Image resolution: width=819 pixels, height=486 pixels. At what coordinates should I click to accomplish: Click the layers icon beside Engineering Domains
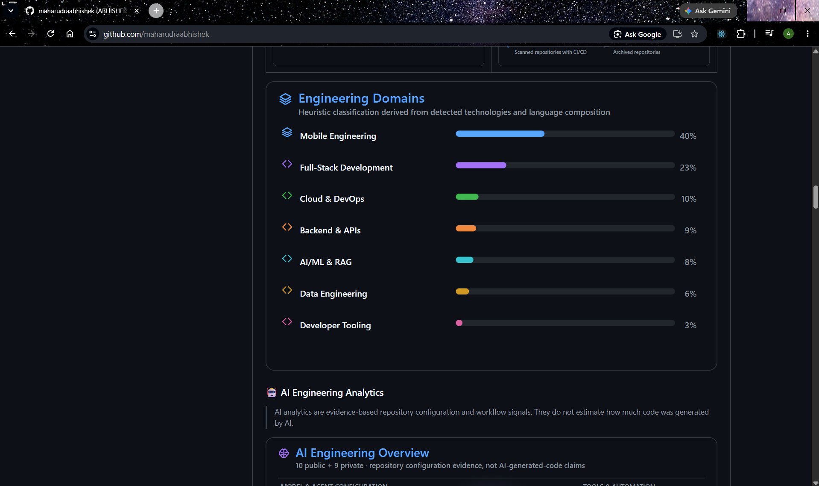pos(285,99)
